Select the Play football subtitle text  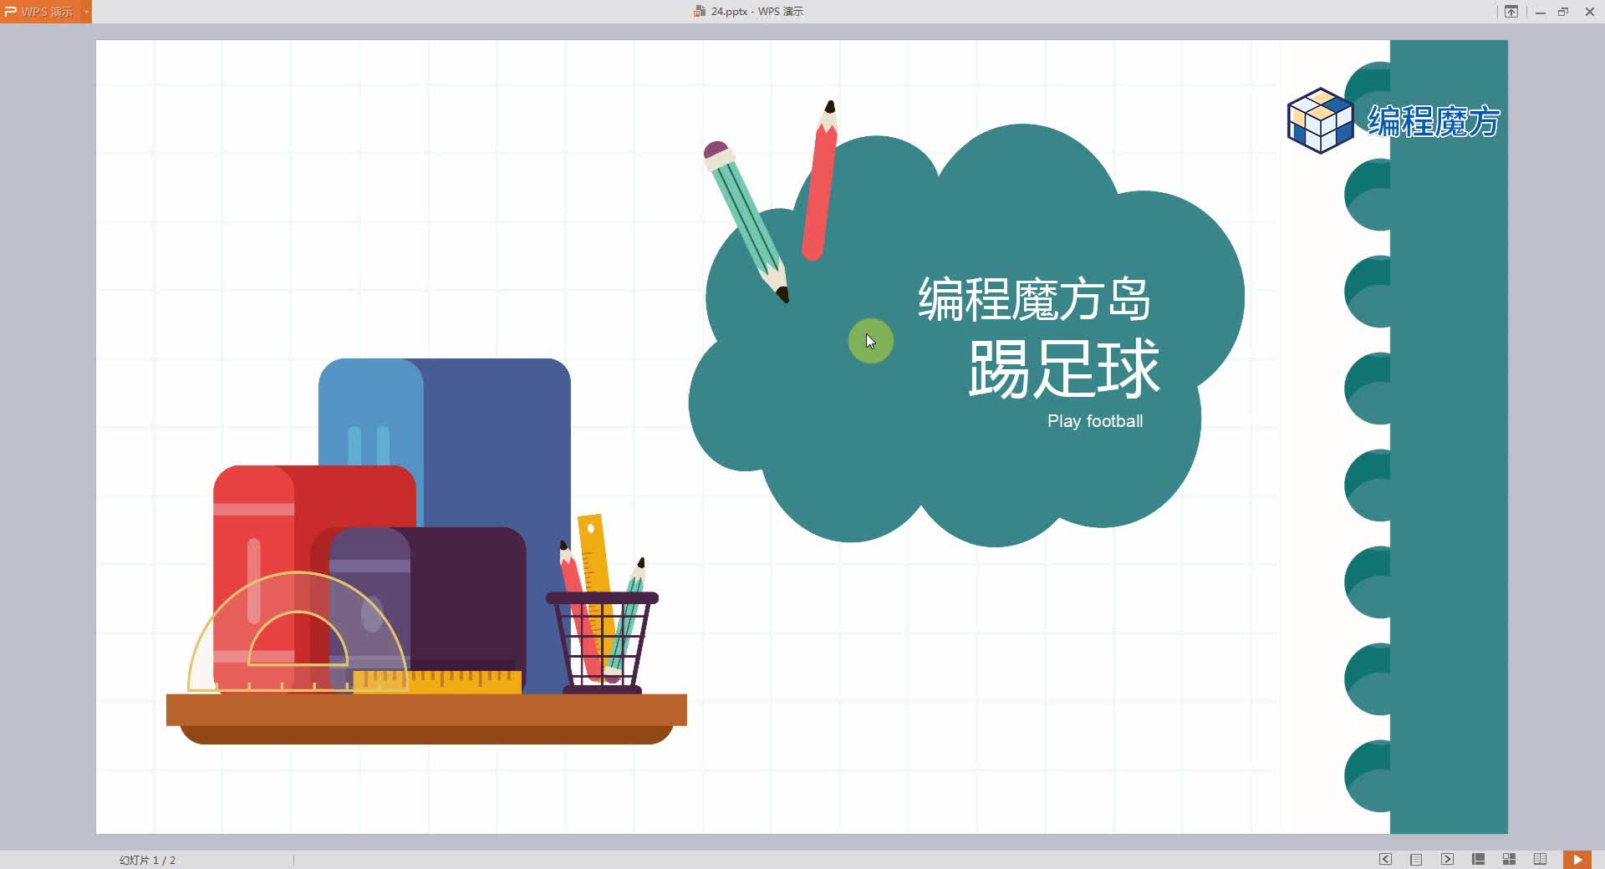[x=1095, y=421]
